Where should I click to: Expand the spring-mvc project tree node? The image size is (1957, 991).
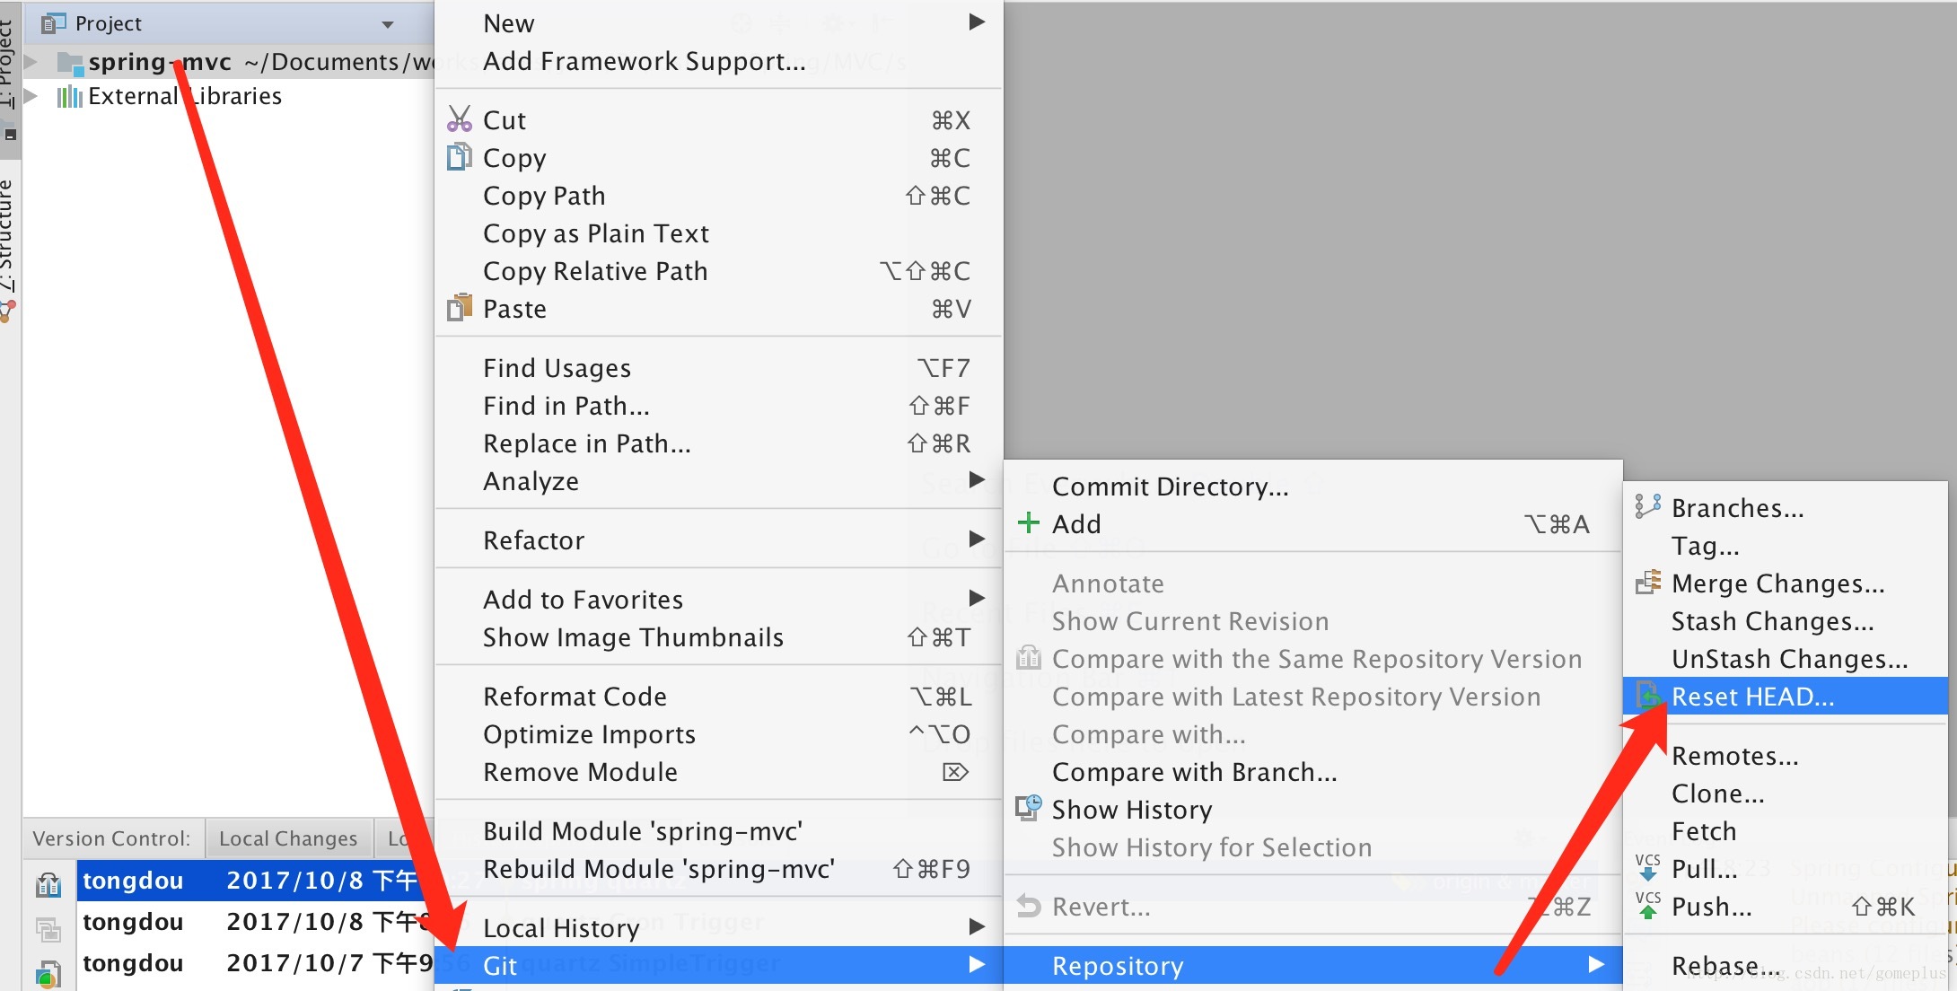point(31,61)
